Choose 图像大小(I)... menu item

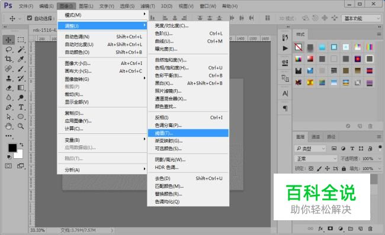click(102, 63)
